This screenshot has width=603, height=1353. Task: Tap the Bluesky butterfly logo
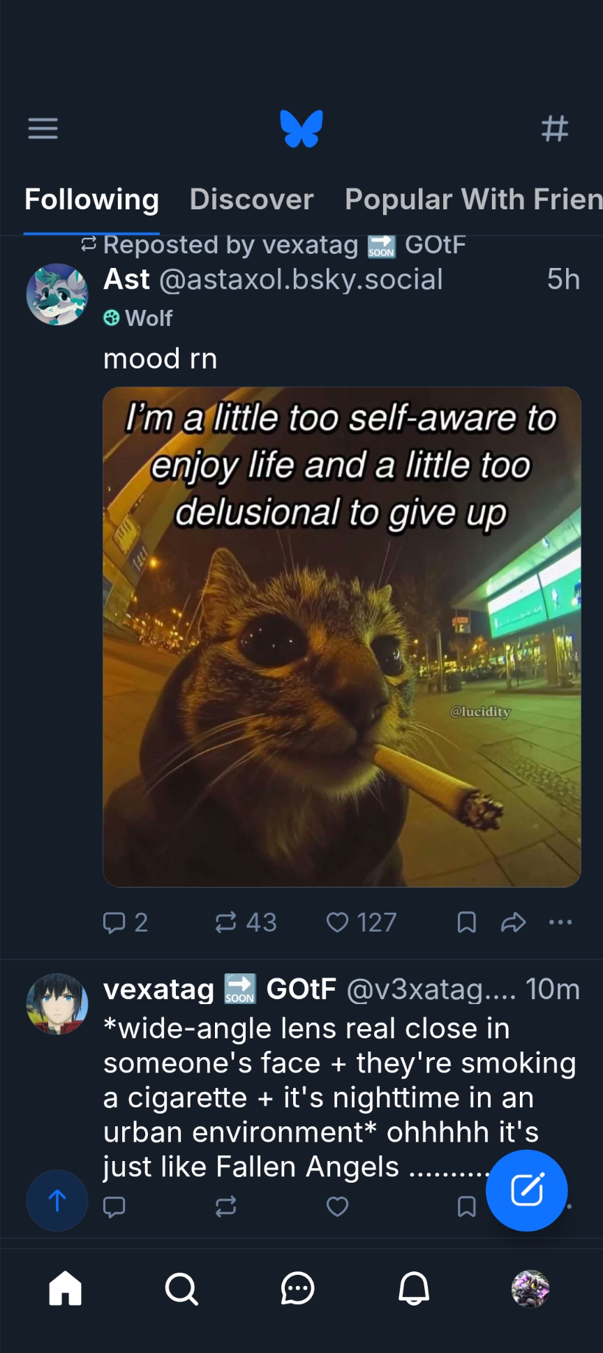pyautogui.click(x=301, y=128)
